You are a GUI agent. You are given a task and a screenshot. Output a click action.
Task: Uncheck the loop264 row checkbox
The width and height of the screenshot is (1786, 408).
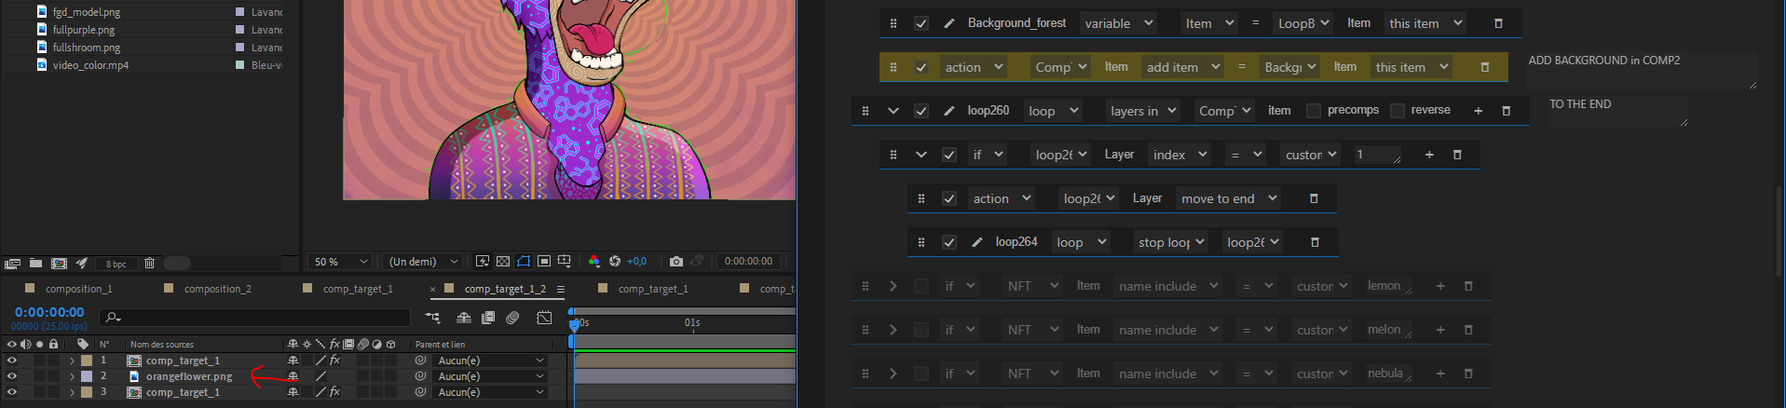point(949,242)
